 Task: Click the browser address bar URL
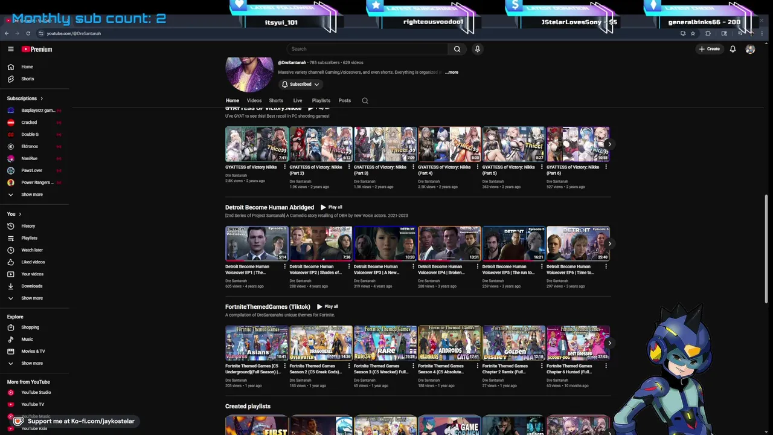coord(74,33)
